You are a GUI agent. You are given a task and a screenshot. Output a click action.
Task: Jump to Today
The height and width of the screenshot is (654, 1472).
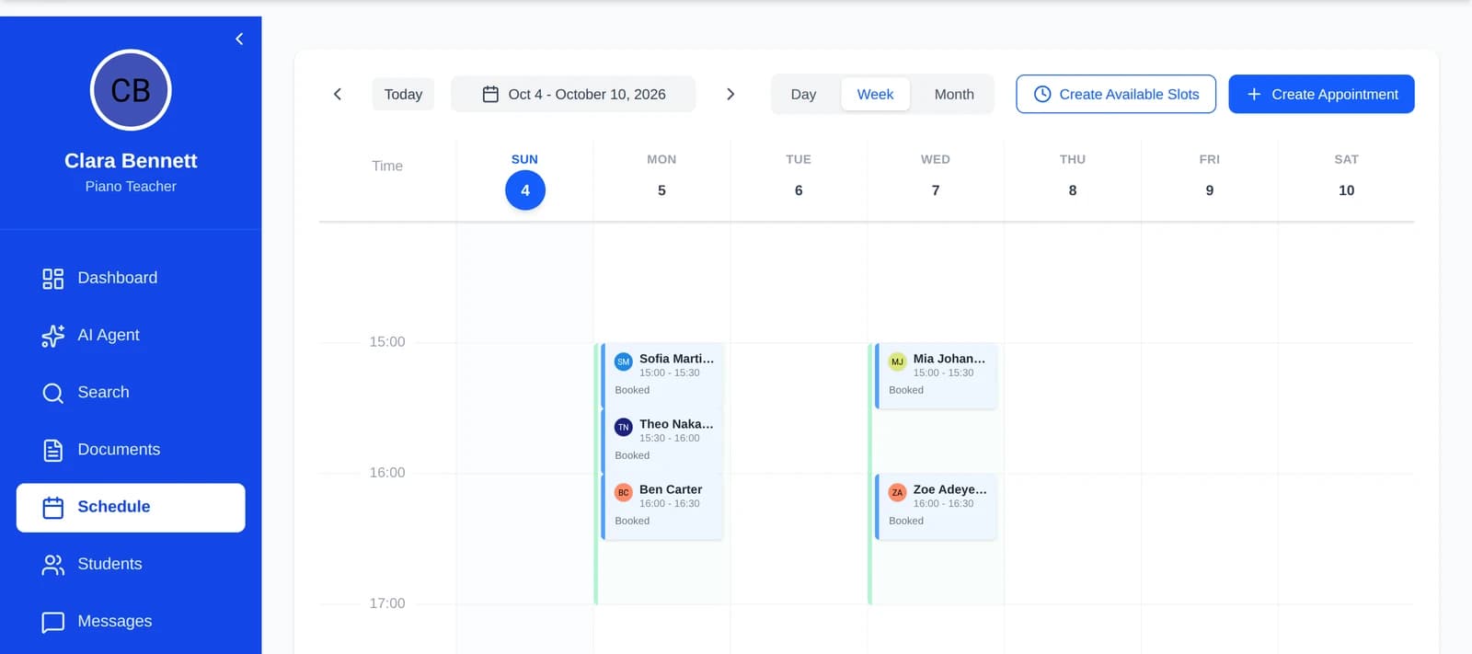pyautogui.click(x=403, y=94)
